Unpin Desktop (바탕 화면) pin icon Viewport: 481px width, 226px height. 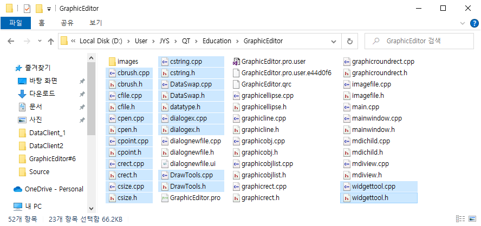tap(82, 81)
